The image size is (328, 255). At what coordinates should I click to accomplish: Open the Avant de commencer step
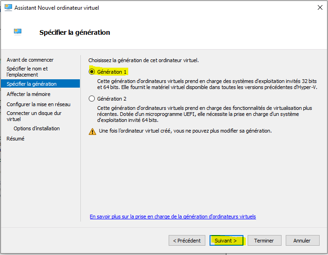click(x=30, y=60)
